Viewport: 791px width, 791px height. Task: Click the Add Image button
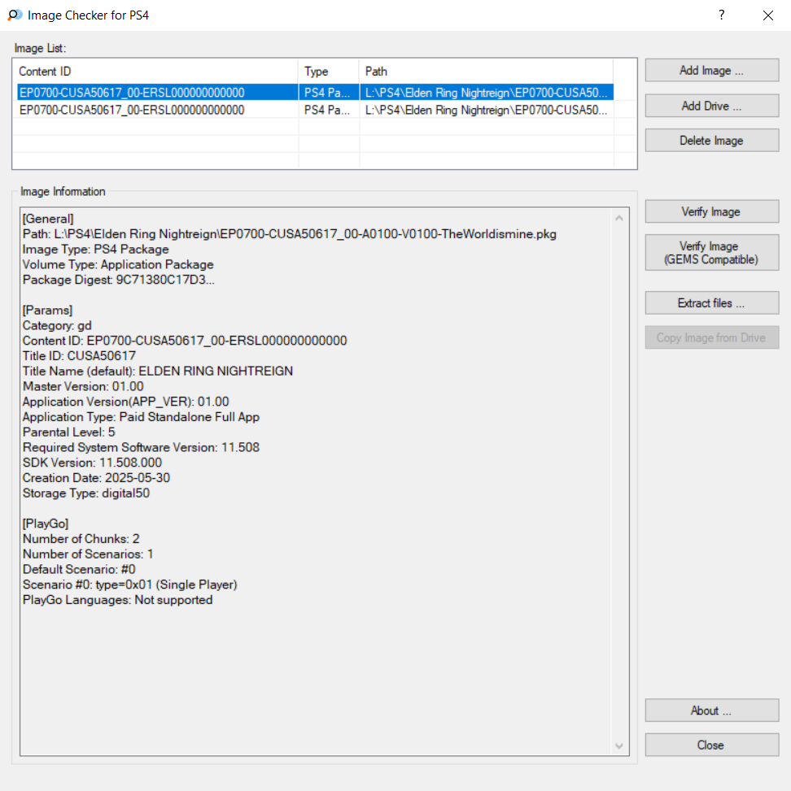711,71
